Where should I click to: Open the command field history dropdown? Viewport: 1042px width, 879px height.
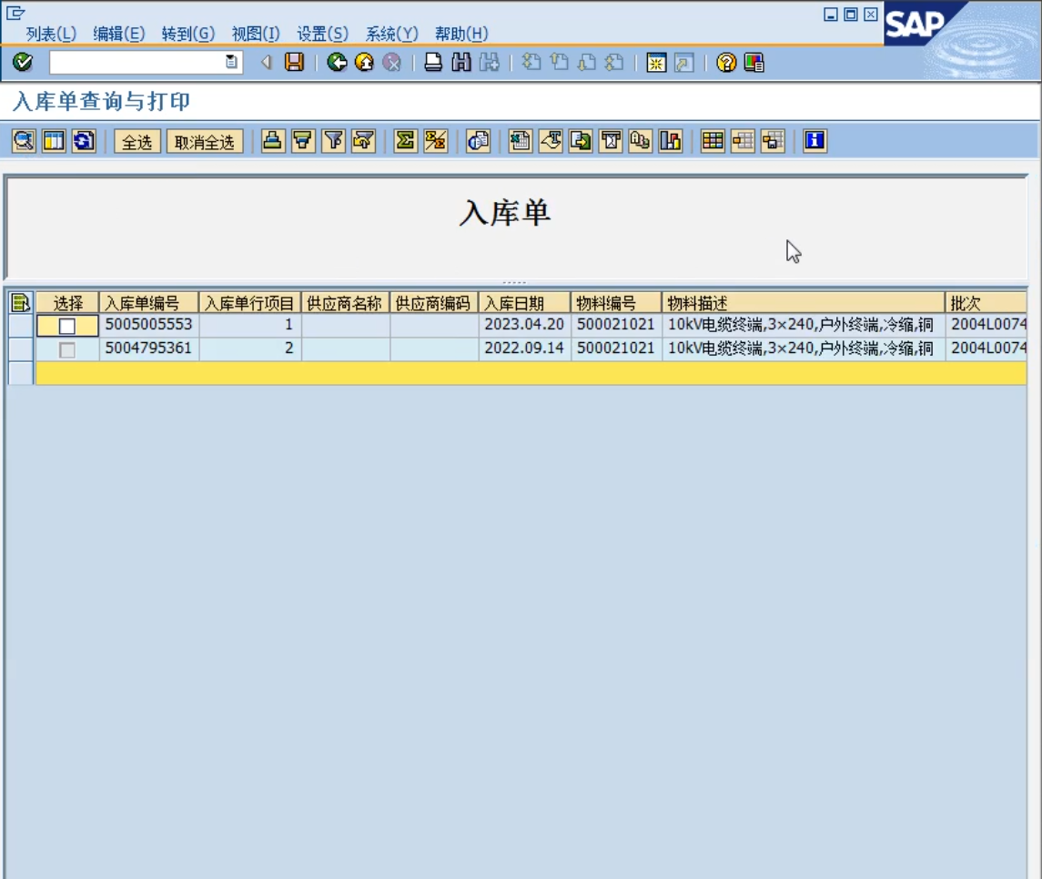coord(231,62)
